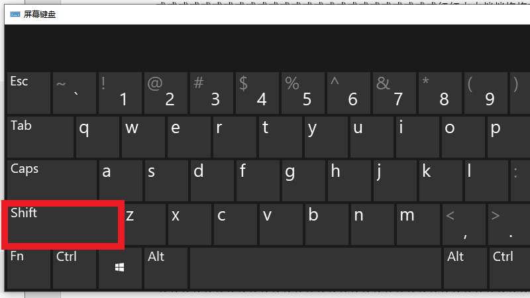This screenshot has height=298, width=530.
Task: Toggle the highlighted Shift key
Action: 63,224
